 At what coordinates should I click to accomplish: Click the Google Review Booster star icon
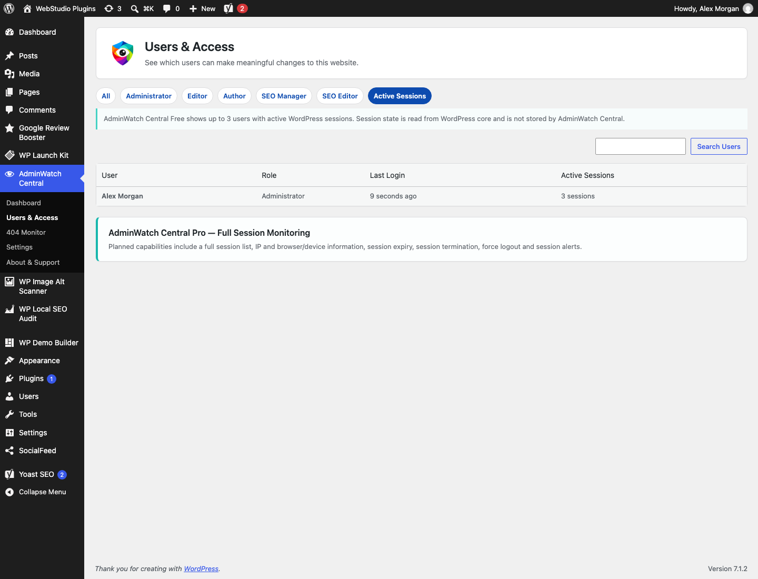coord(9,128)
